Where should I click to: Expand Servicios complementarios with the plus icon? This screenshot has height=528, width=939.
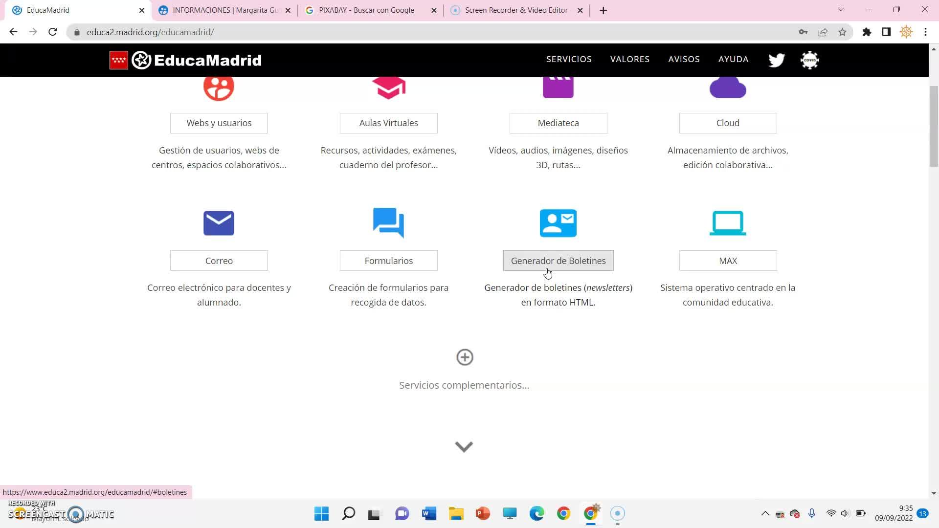465,357
